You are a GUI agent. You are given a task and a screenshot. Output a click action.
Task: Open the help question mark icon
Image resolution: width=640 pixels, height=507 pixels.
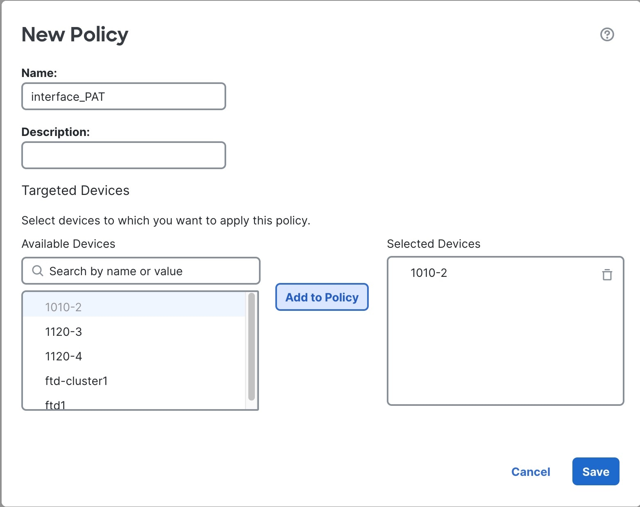coord(607,34)
